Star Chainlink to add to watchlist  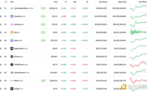pyautogui.click(x=1, y=16)
